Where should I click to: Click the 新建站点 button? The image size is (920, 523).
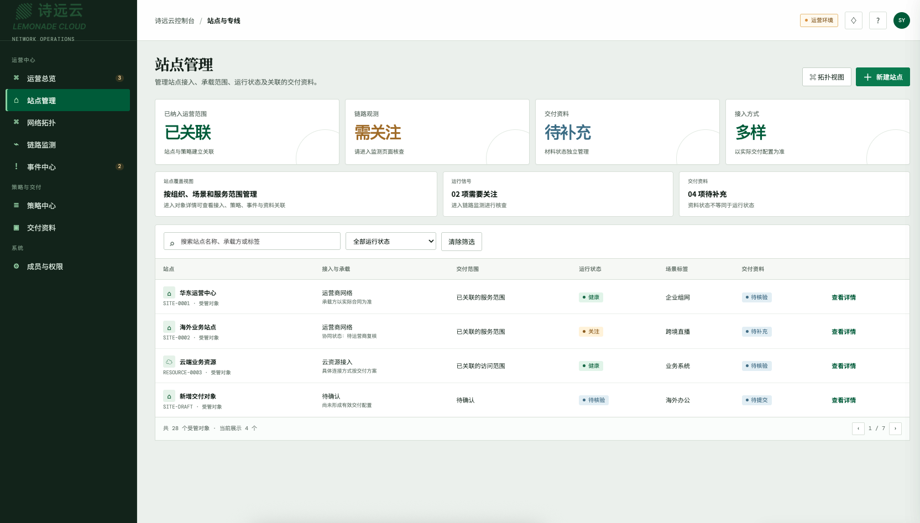point(883,77)
